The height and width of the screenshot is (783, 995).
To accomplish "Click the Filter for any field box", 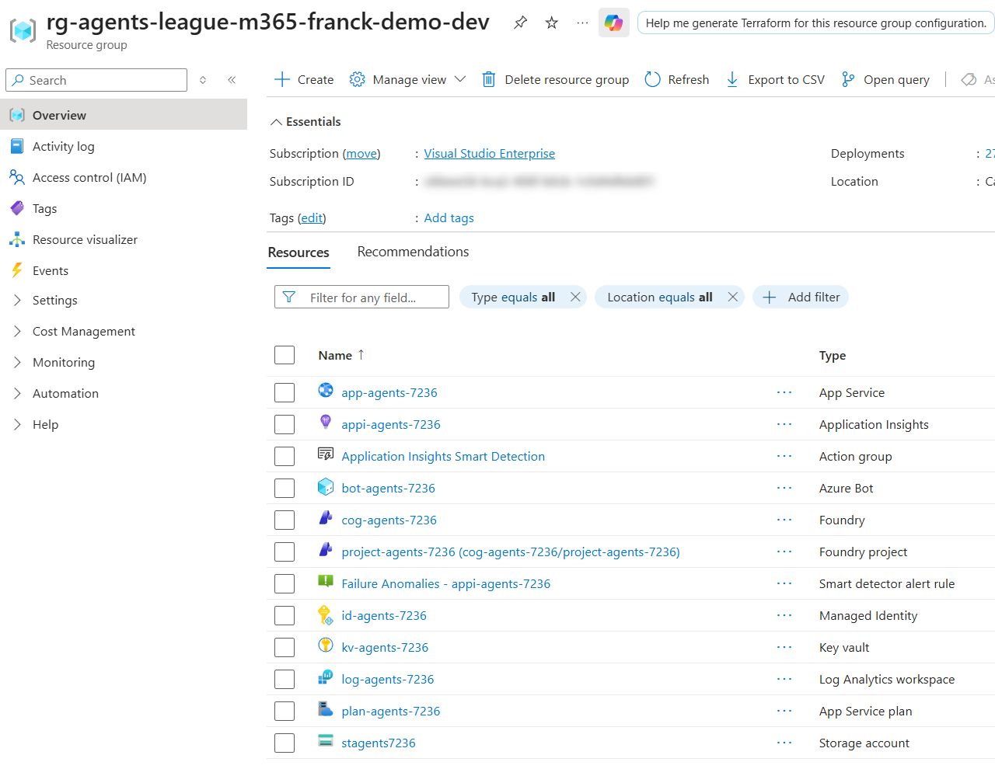I will [362, 297].
